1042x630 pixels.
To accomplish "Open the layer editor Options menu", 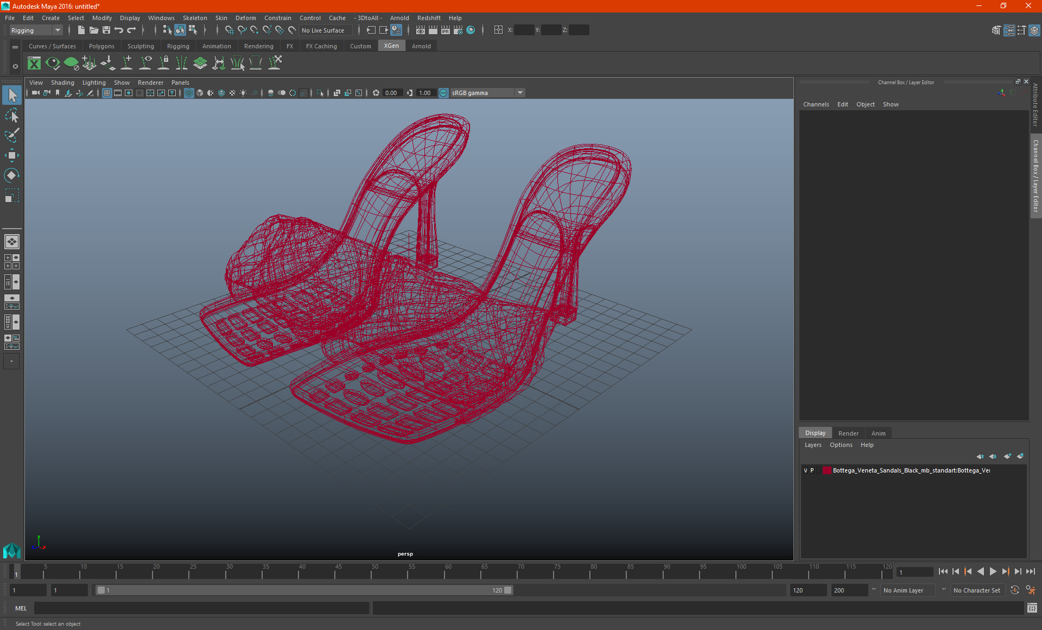I will (x=841, y=445).
